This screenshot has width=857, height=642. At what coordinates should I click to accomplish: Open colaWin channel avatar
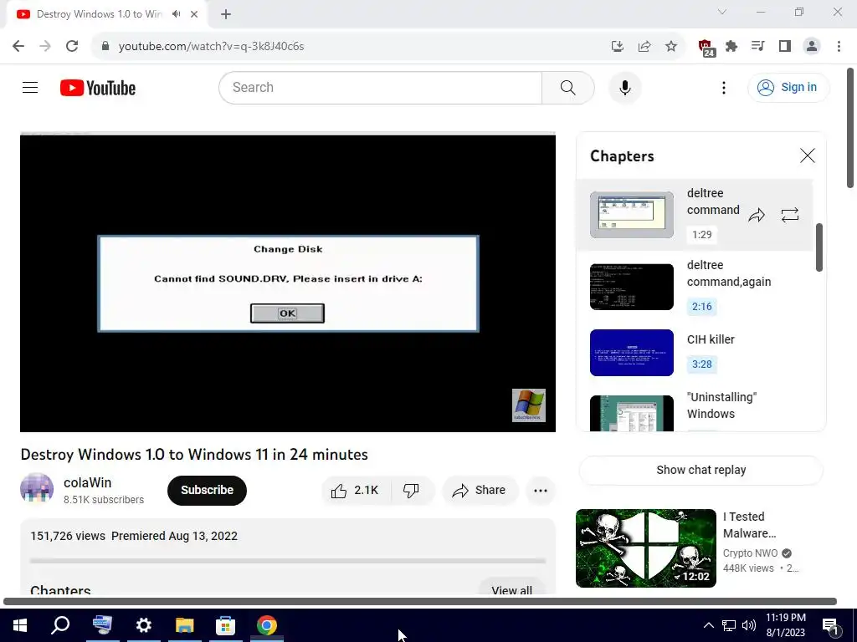[x=37, y=489]
